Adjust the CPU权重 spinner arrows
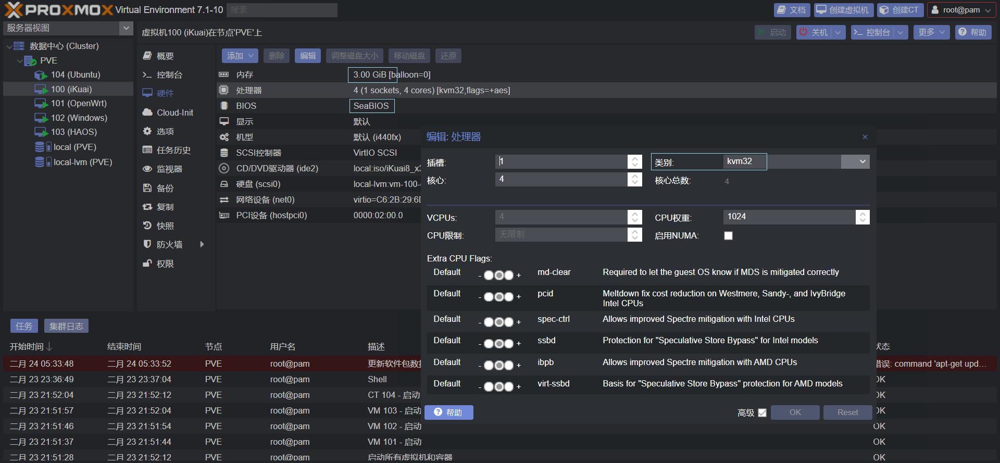Image resolution: width=1000 pixels, height=463 pixels. point(863,217)
